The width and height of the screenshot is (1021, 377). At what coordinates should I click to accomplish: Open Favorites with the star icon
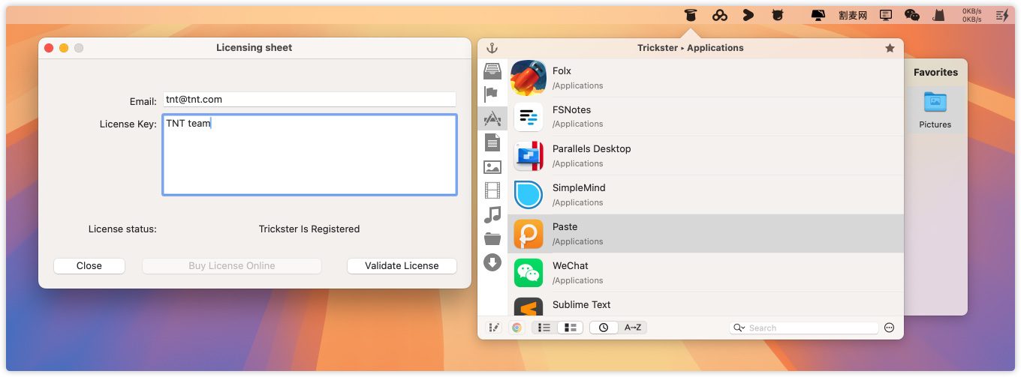890,48
